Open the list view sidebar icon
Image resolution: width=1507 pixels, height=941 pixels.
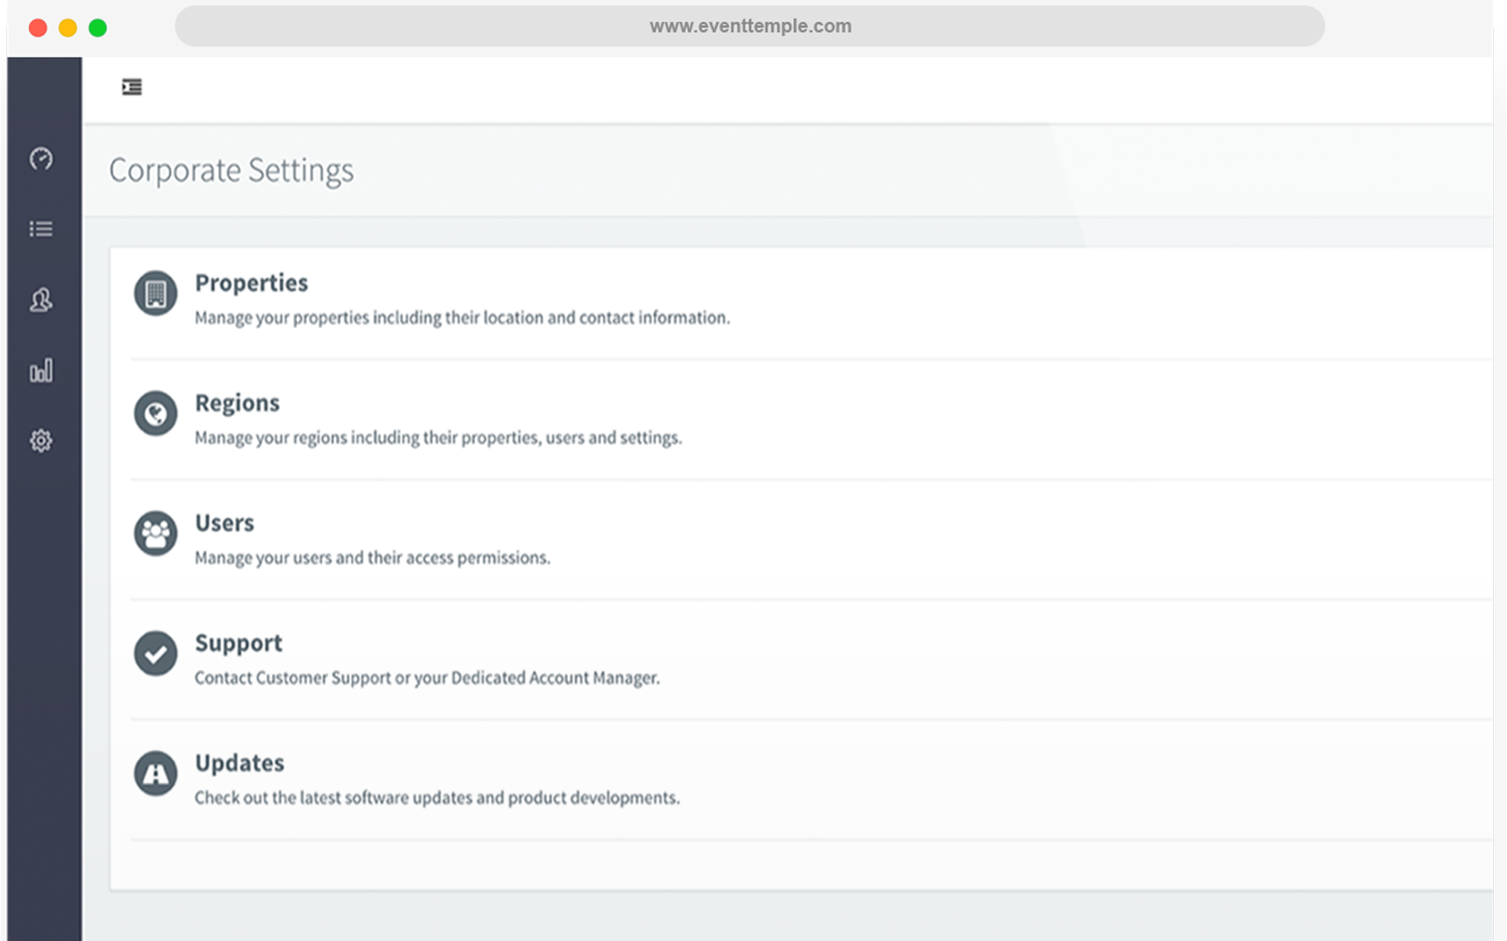pyautogui.click(x=41, y=229)
